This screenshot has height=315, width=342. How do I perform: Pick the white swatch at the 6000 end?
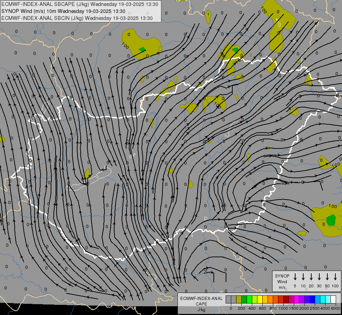pos(333,300)
